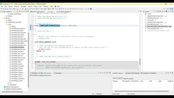Toggle Link with Editor in Project Explorer
Screen dimensions: 174x98
20,11
